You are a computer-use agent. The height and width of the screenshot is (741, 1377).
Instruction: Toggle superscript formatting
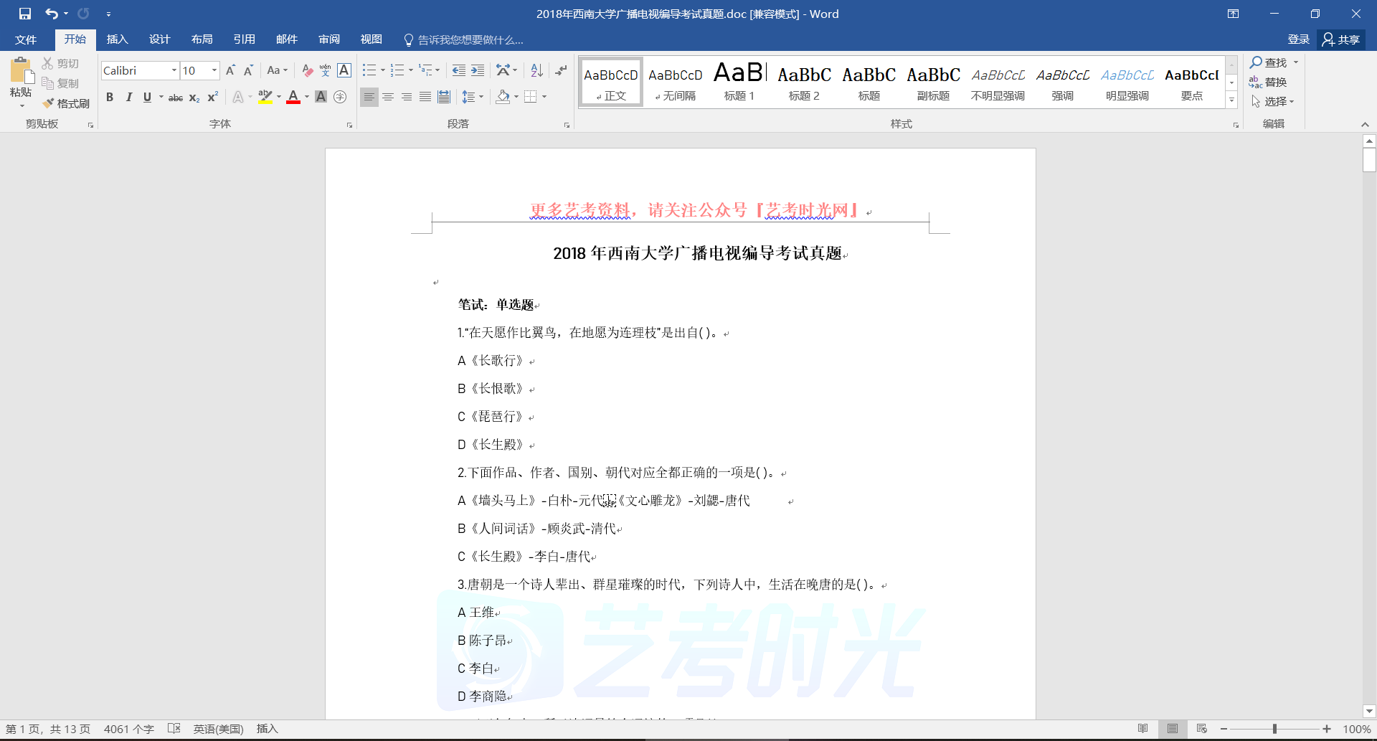pos(212,98)
